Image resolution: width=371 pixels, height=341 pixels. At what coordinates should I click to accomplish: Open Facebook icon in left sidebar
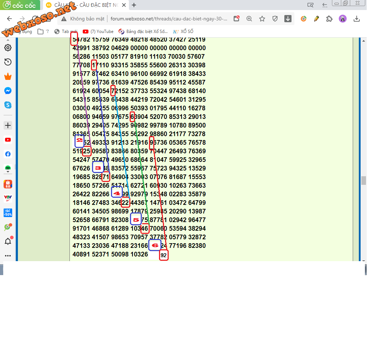(x=8, y=154)
